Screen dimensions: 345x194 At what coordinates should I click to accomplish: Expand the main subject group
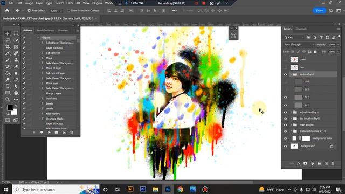[291, 125]
